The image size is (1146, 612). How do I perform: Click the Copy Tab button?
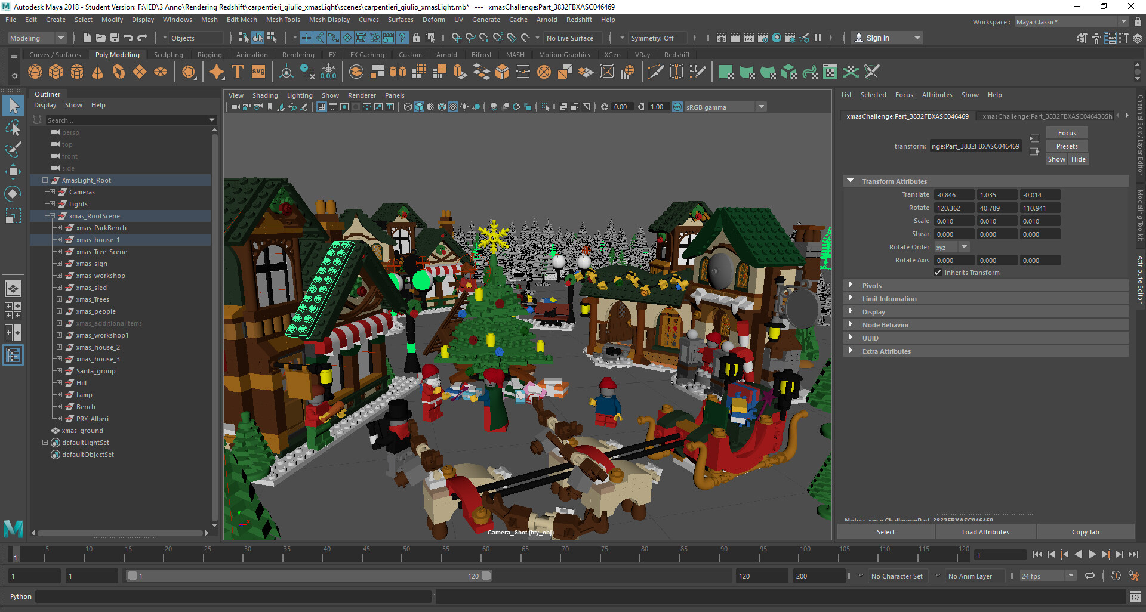click(1085, 532)
